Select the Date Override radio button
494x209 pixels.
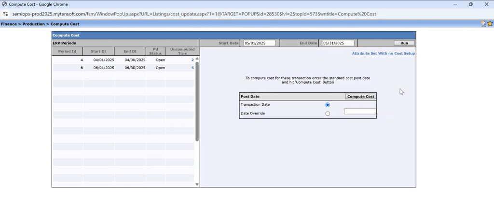coord(328,114)
